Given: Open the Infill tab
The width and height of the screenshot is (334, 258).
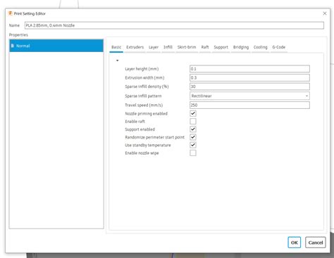Looking at the screenshot, I should [x=168, y=47].
